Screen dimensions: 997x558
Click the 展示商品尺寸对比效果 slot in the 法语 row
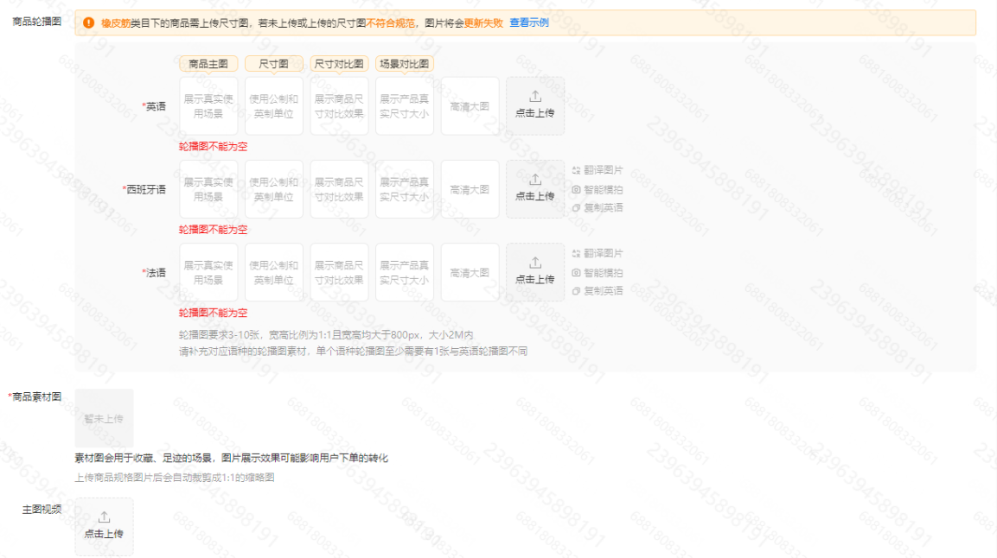339,272
